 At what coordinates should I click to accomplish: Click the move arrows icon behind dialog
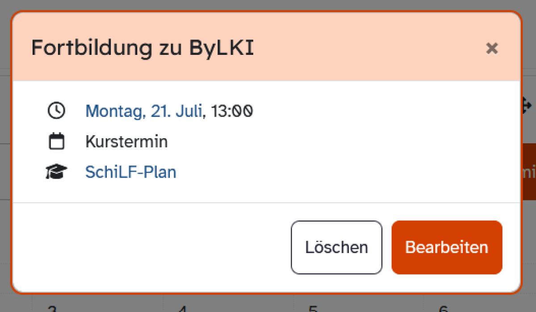527,105
